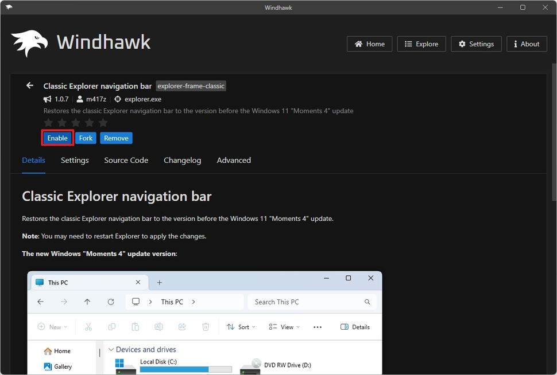Remove the Classic Explorer navigation bar mod
This screenshot has height=375, width=557.
[116, 138]
